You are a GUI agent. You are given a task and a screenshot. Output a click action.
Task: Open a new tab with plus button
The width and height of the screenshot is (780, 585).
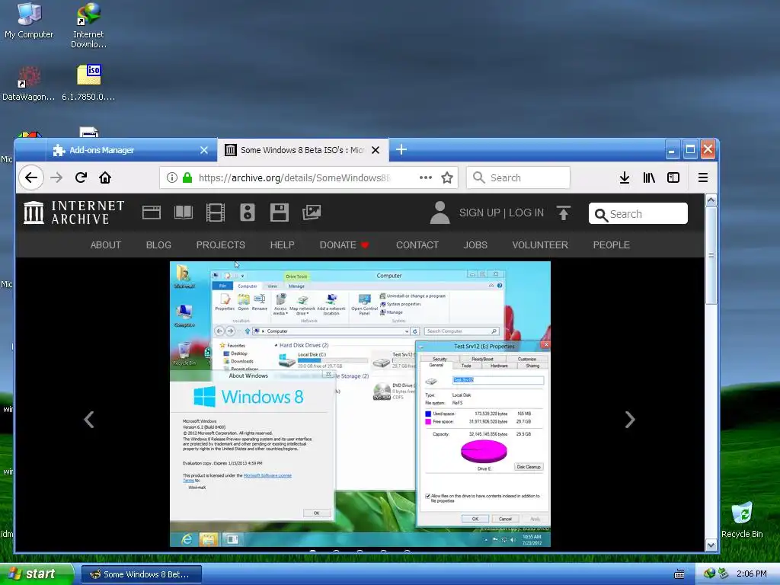[401, 150]
